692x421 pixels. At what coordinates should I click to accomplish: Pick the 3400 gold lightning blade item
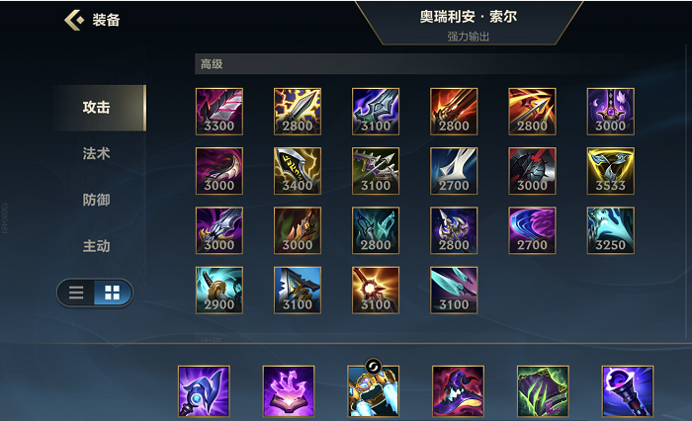pos(298,171)
